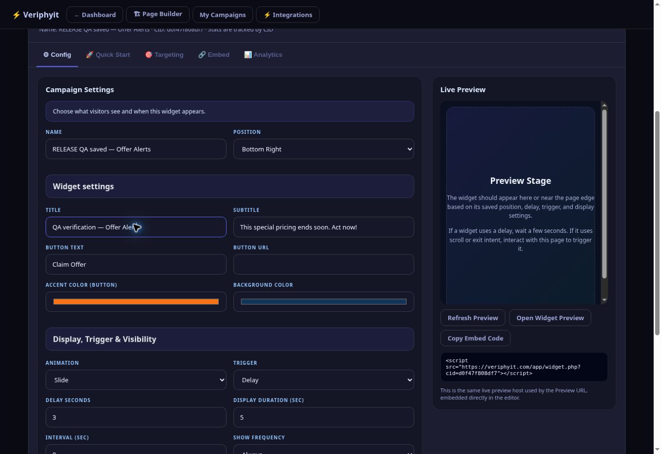Click Display, Trigger & Visibility header
The width and height of the screenshot is (661, 454).
pyautogui.click(x=229, y=339)
